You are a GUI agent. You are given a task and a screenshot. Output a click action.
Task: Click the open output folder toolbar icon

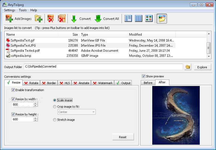coord(162,18)
